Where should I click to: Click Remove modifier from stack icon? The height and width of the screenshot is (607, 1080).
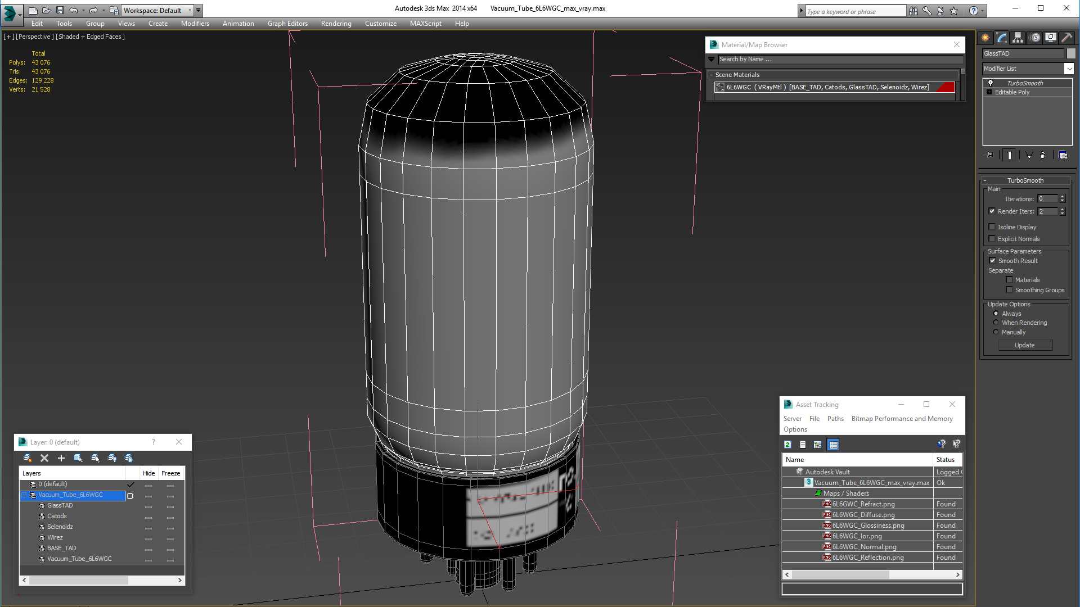pyautogui.click(x=1042, y=155)
